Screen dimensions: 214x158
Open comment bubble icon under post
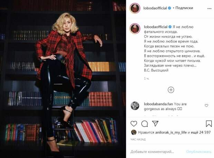(x=145, y=124)
